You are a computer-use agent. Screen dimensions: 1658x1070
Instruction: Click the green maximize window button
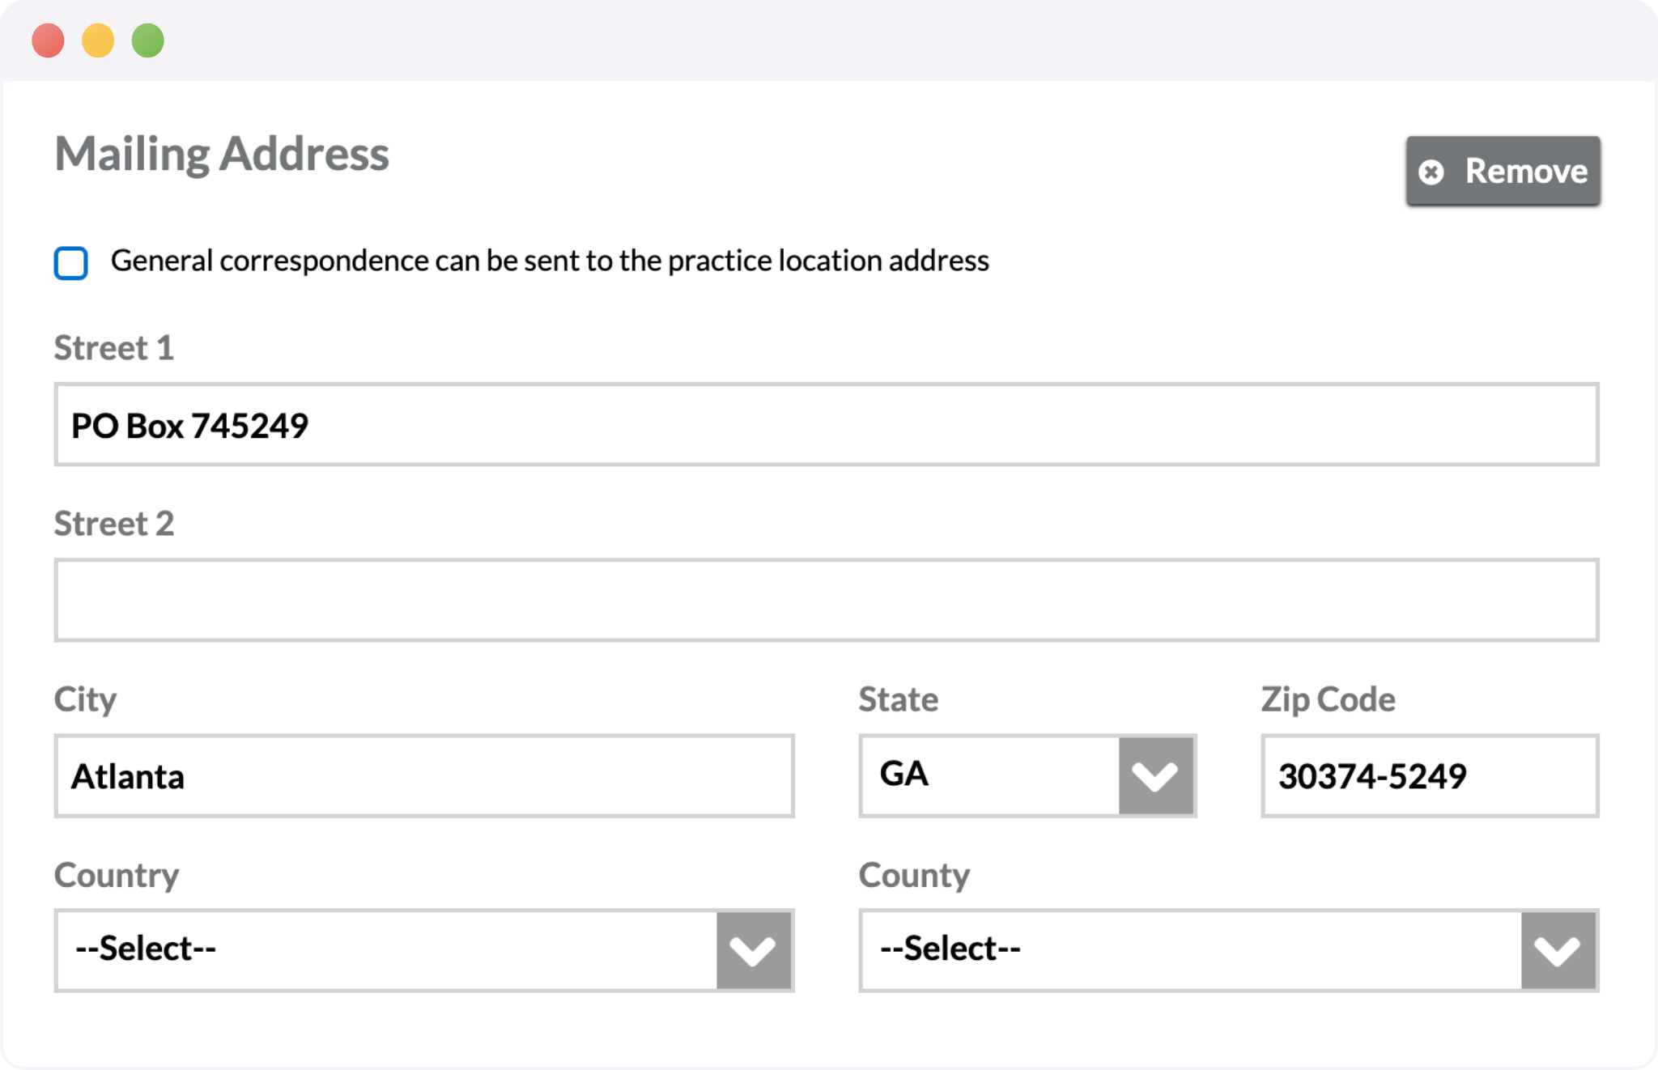click(x=148, y=40)
